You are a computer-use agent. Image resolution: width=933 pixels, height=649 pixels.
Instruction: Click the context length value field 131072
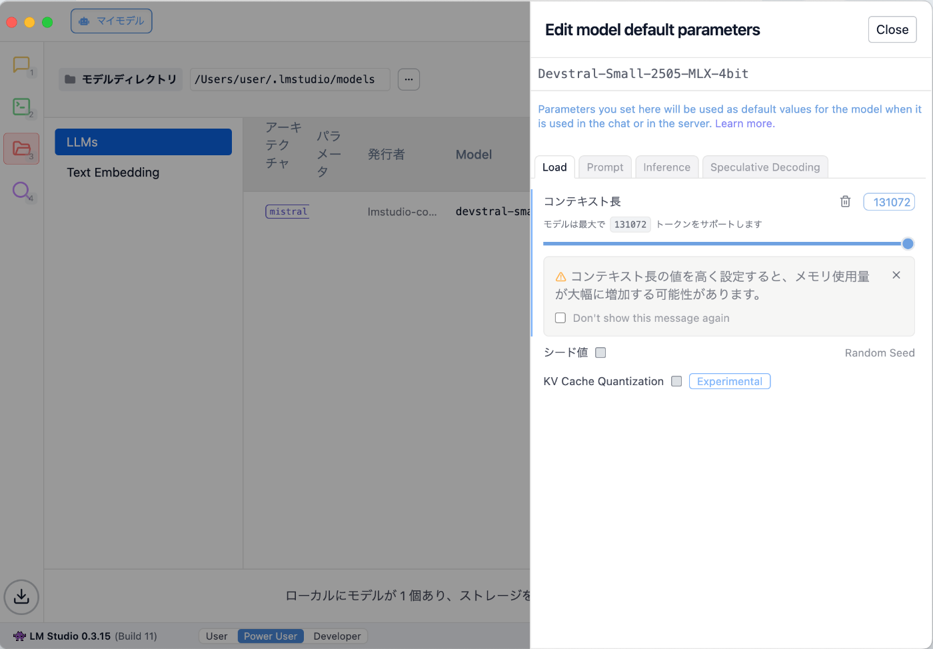tap(889, 202)
